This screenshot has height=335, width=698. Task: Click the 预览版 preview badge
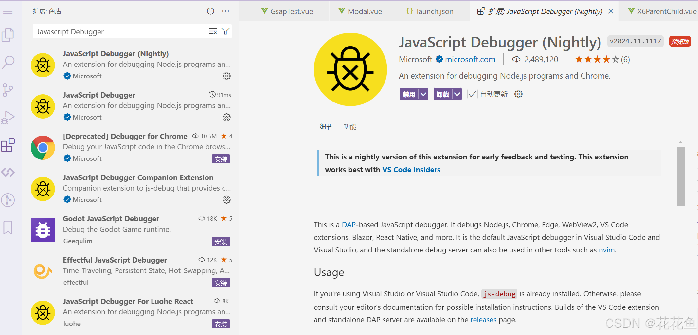[680, 41]
